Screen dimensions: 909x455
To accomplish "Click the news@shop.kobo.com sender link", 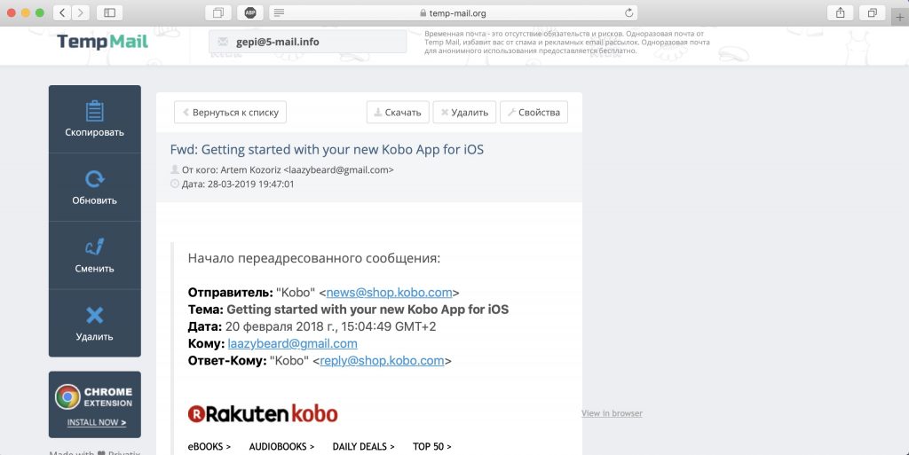I will 389,292.
